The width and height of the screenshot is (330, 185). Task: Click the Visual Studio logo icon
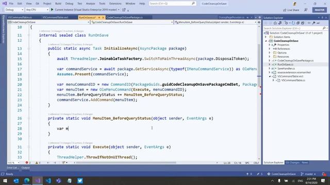coord(5,4)
